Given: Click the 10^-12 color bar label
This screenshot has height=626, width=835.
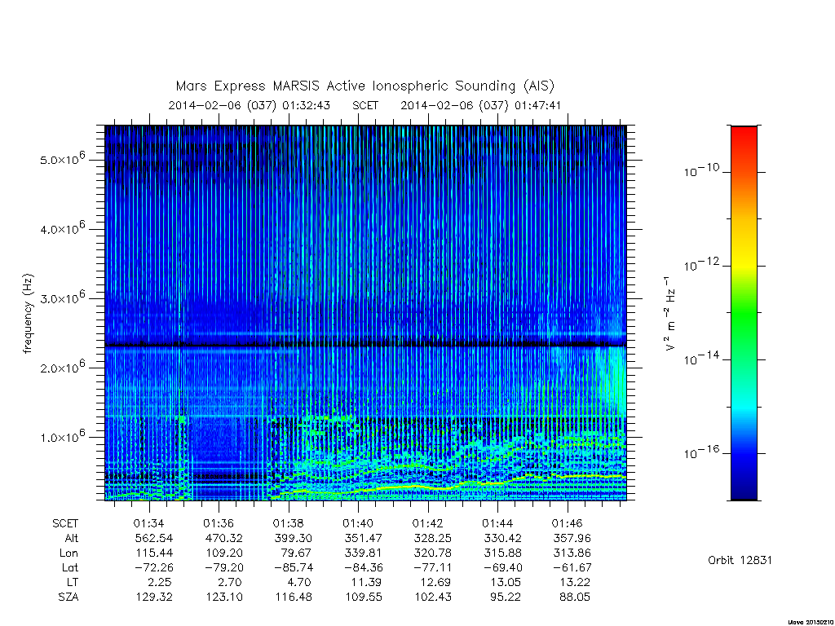Looking at the screenshot, I should tap(700, 265).
